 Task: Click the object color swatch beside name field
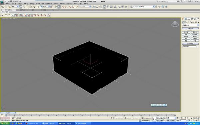(x=198, y=46)
